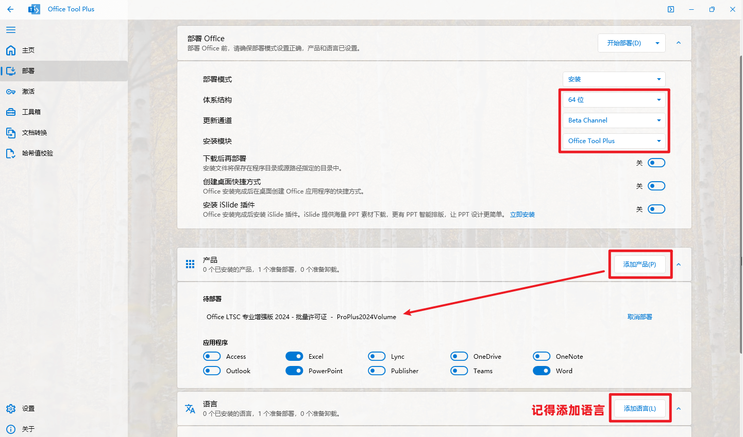Viewport: 743px width, 437px height.
Task: Select 关于 in the sidebar
Action: coord(10,428)
